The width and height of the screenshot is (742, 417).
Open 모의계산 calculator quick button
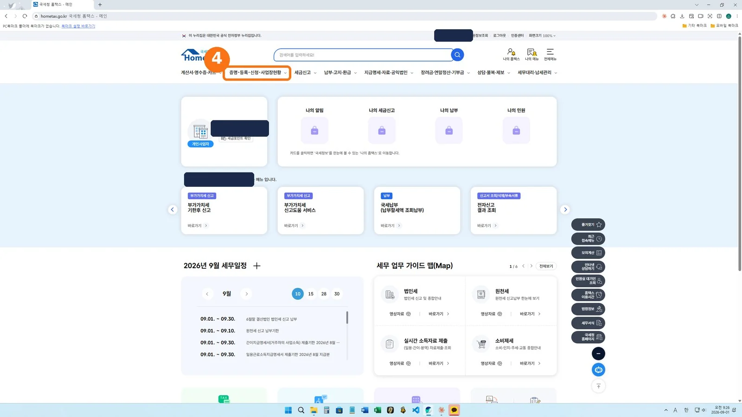coord(588,253)
